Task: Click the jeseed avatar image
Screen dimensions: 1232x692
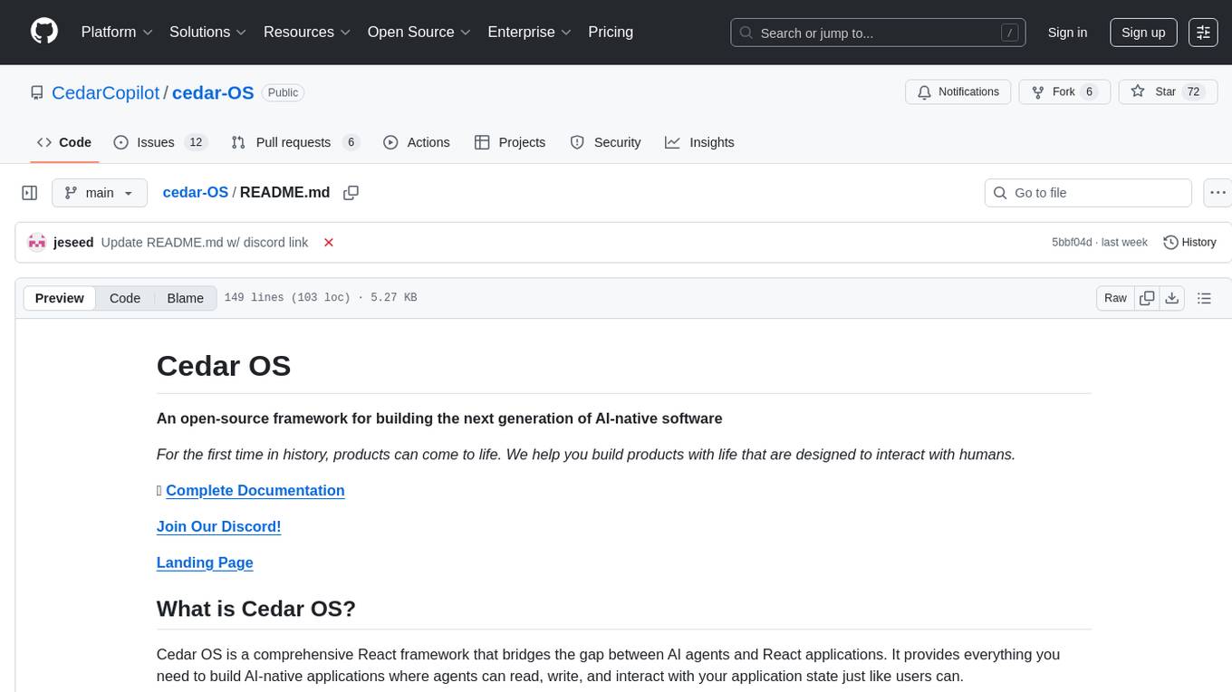Action: (x=37, y=242)
